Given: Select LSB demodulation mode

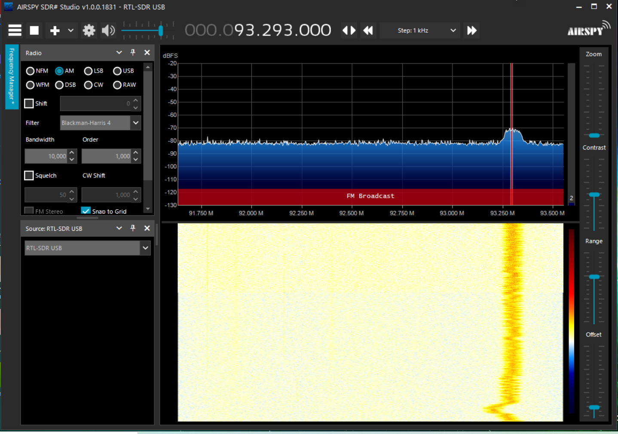Looking at the screenshot, I should (x=94, y=71).
